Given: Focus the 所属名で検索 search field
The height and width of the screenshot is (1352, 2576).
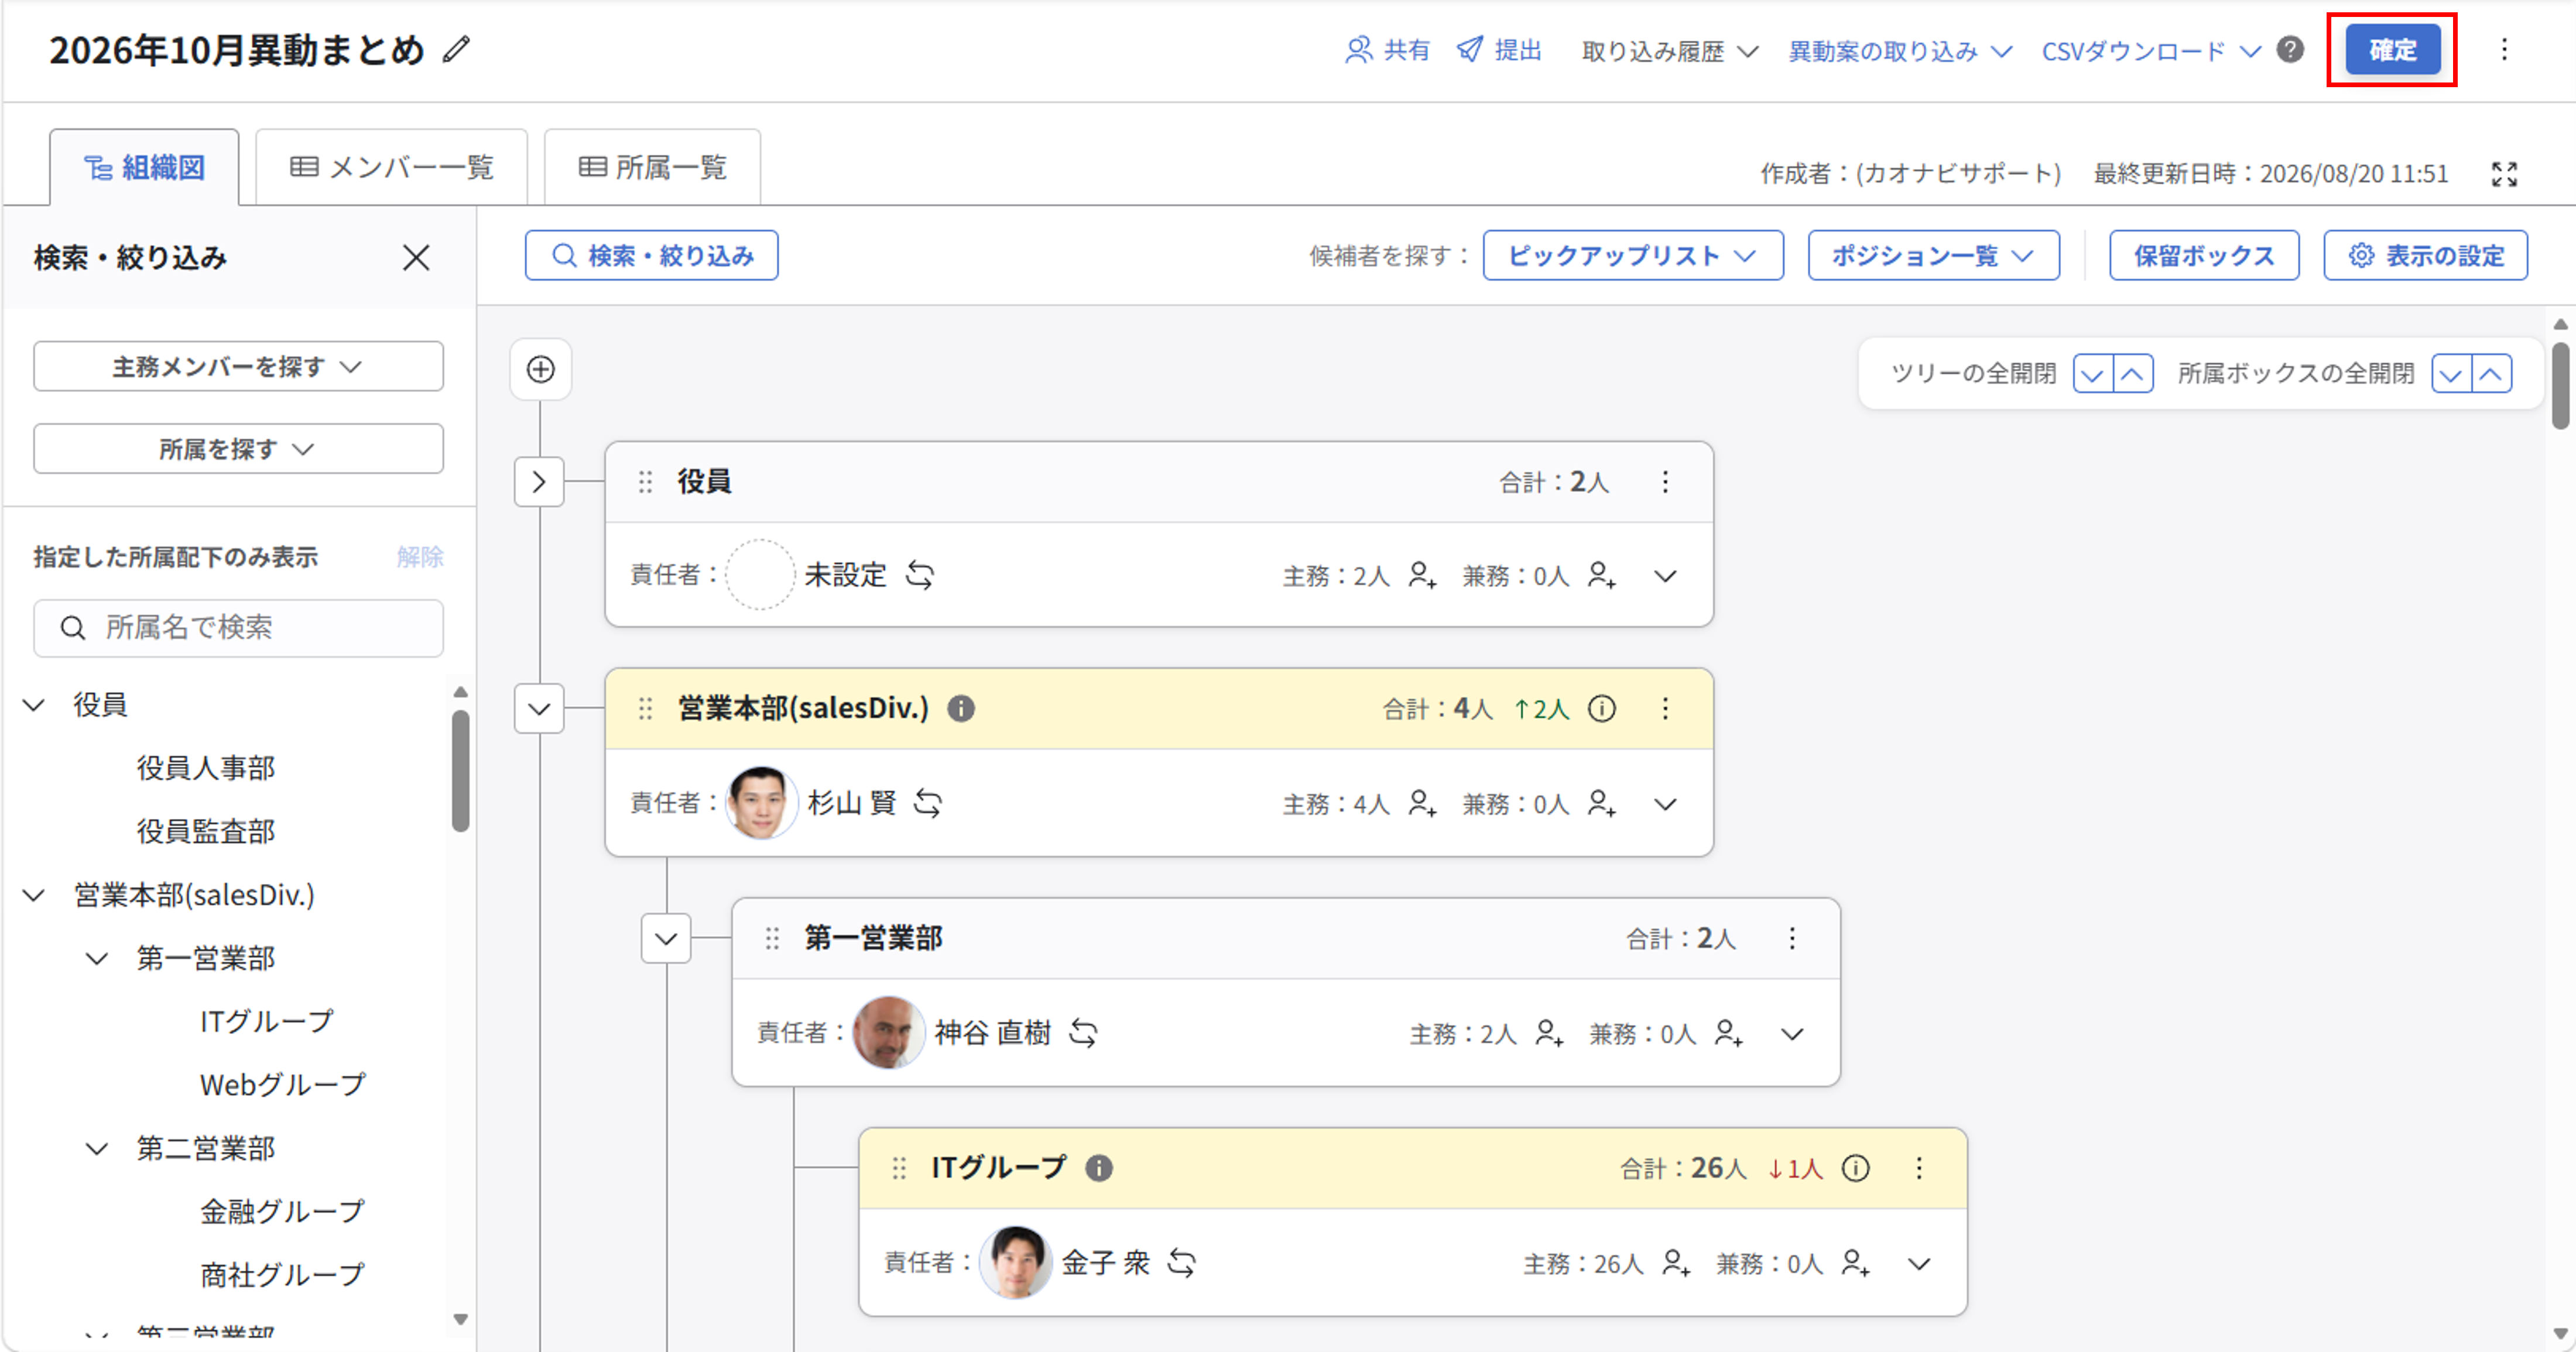Looking at the screenshot, I should 238,628.
